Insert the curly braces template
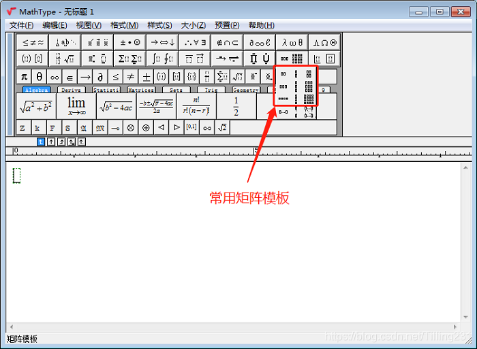 point(191,77)
